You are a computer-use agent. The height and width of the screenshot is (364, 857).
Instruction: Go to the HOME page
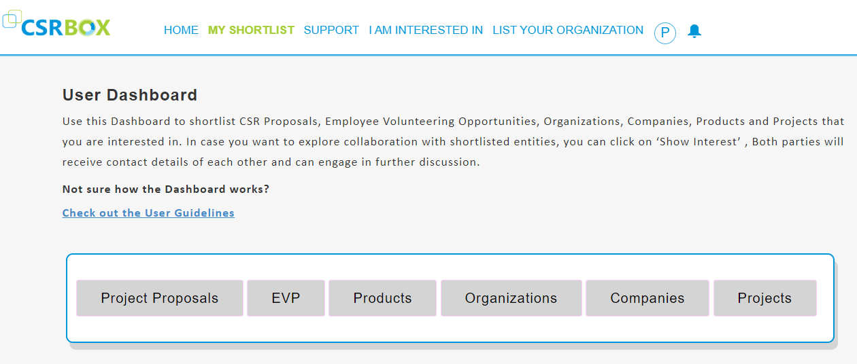pos(181,31)
